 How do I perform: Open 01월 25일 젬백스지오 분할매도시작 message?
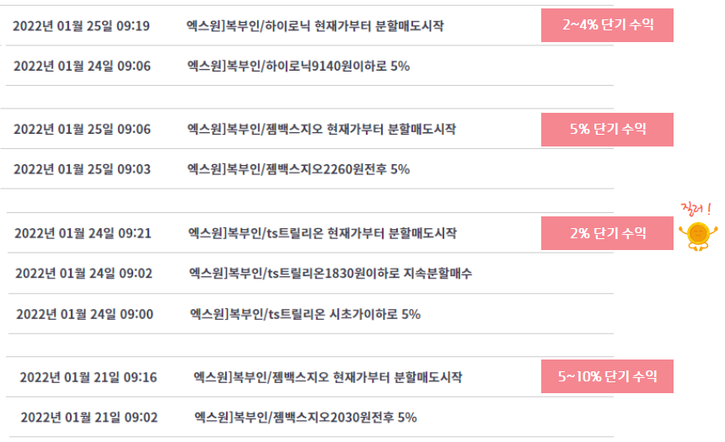(x=321, y=130)
